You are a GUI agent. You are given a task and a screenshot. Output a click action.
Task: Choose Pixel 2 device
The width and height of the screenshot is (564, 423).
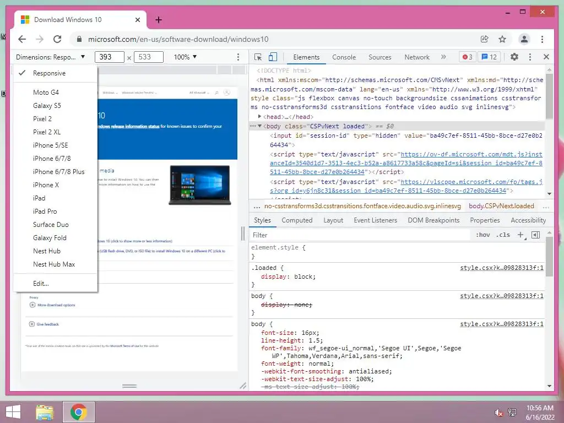[x=56, y=119]
